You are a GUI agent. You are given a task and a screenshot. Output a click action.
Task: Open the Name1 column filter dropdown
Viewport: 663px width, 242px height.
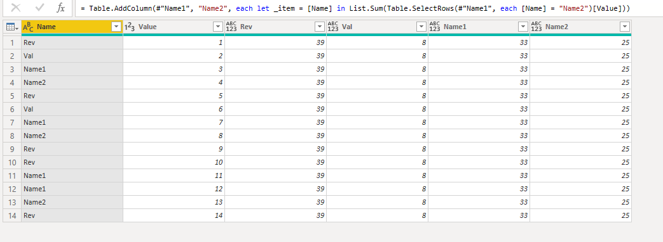click(x=523, y=27)
